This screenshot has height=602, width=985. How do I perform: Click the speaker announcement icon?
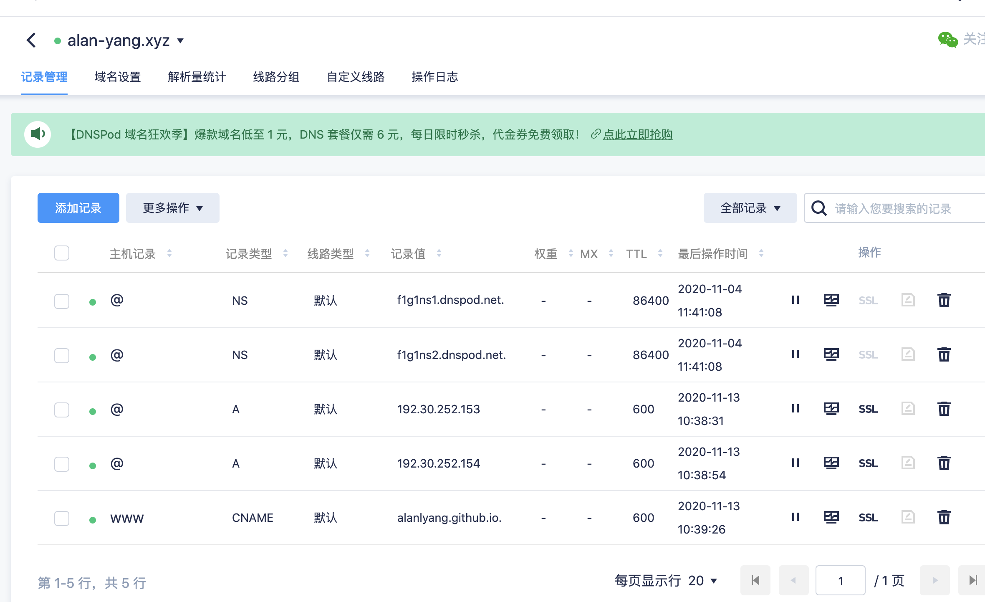point(38,134)
